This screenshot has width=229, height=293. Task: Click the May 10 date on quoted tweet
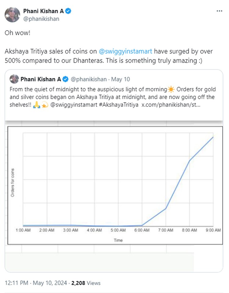pos(120,79)
